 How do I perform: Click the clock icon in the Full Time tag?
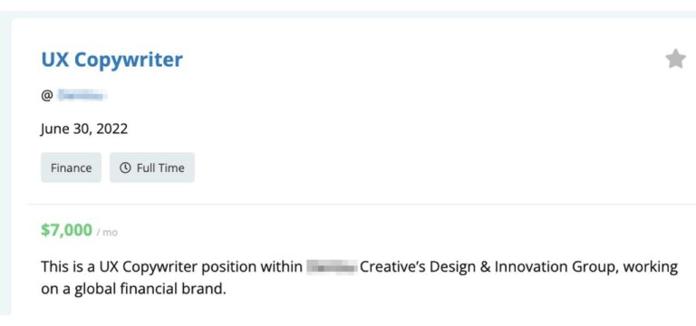126,168
